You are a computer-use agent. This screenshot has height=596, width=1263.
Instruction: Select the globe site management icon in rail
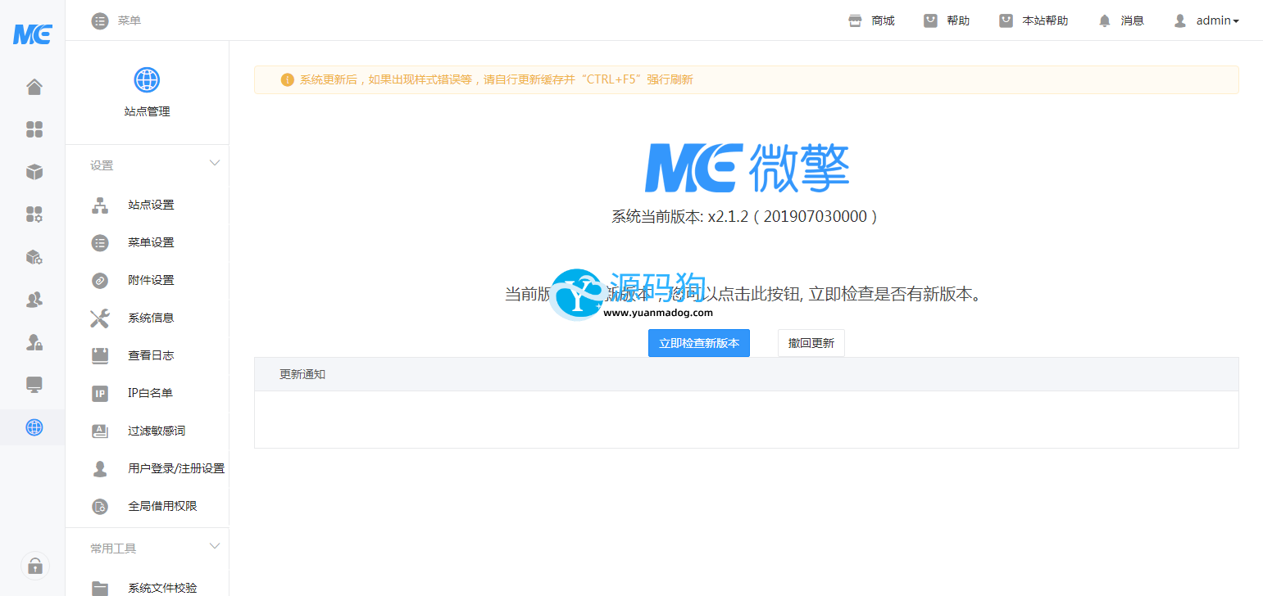34,427
